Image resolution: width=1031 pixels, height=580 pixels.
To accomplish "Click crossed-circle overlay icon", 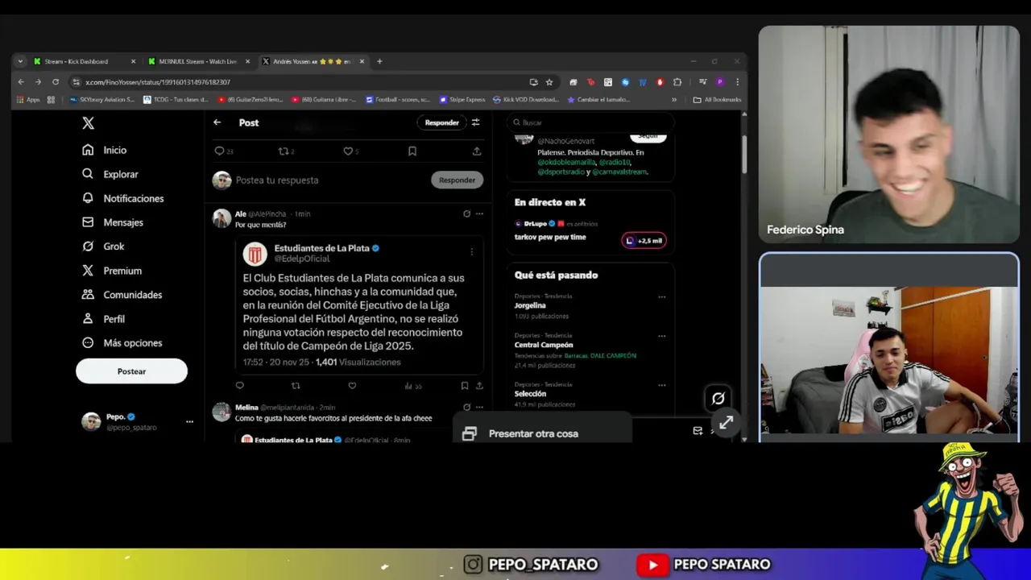I will (718, 398).
